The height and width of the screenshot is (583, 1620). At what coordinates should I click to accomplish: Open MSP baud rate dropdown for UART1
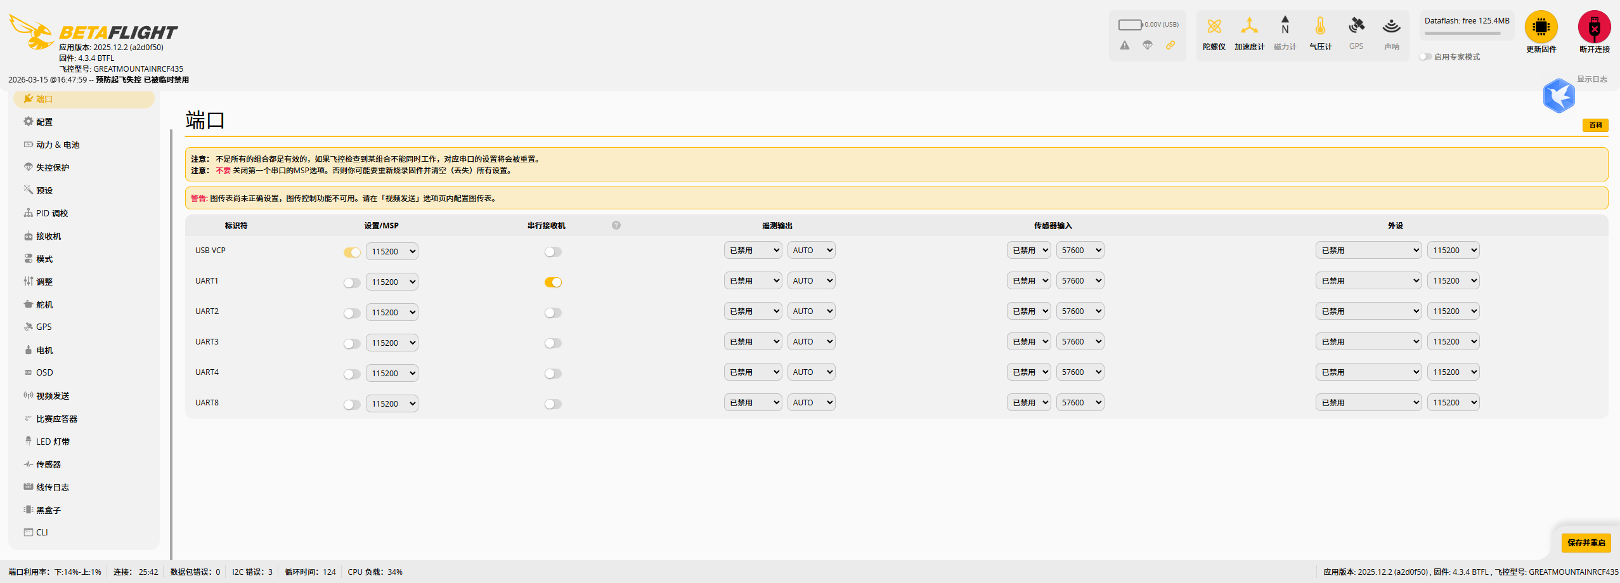tap(392, 282)
